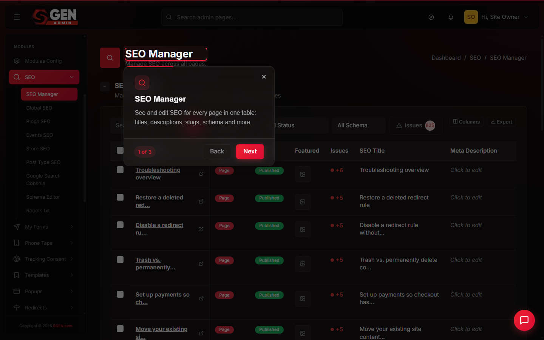Image resolution: width=544 pixels, height=340 pixels.
Task: Open external link for Restore a deleted redirect
Action: (x=201, y=201)
